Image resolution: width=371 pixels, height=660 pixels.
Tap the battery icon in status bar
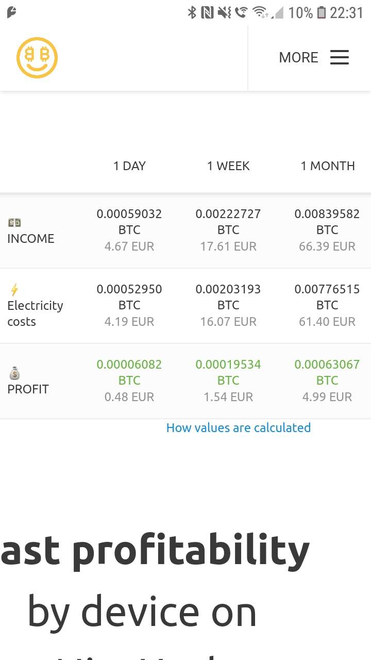pos(322,12)
